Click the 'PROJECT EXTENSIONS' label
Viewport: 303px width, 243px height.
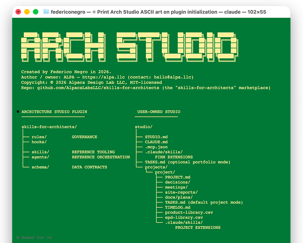tap(198, 227)
